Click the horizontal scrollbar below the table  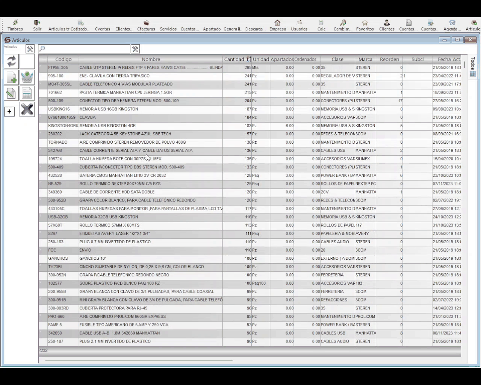pyautogui.click(x=139, y=360)
